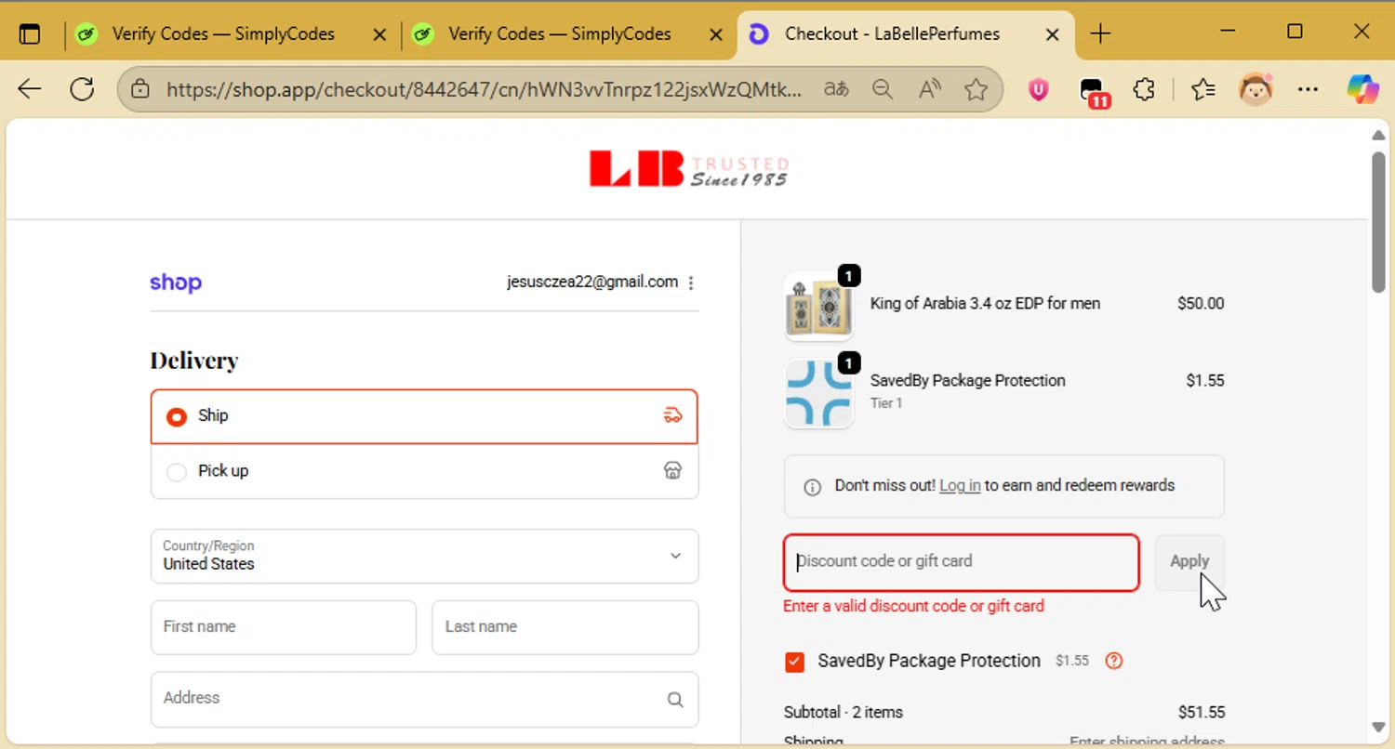Click the help question mark next to $1.55

click(x=1114, y=662)
